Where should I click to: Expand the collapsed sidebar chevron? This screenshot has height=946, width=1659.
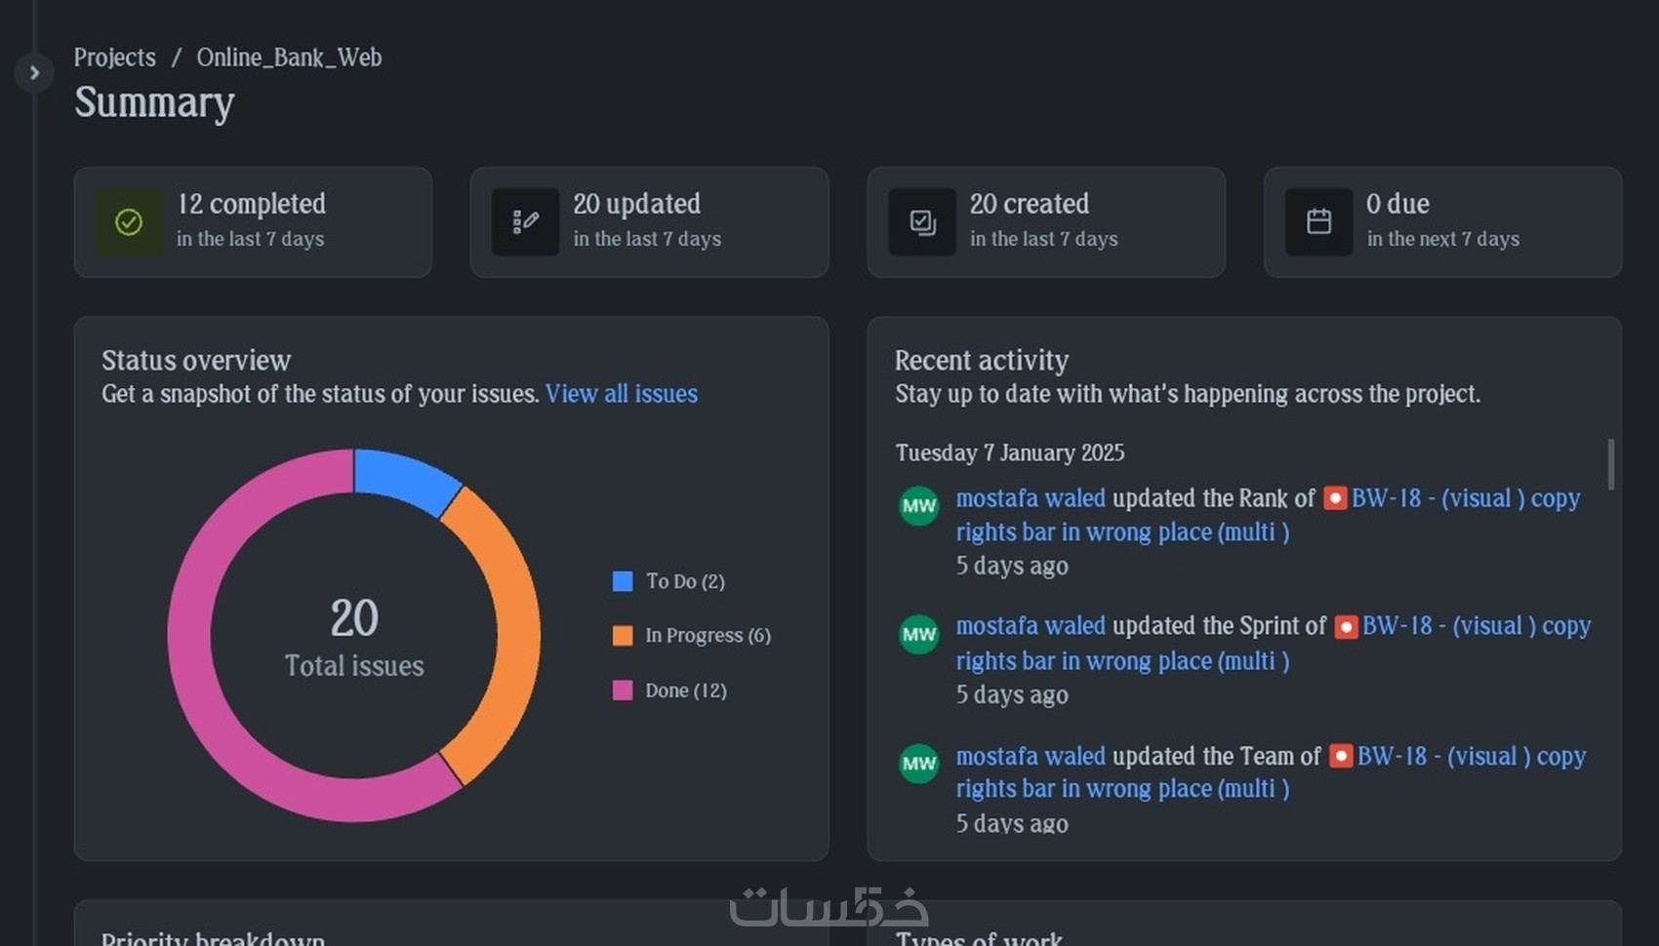[34, 72]
